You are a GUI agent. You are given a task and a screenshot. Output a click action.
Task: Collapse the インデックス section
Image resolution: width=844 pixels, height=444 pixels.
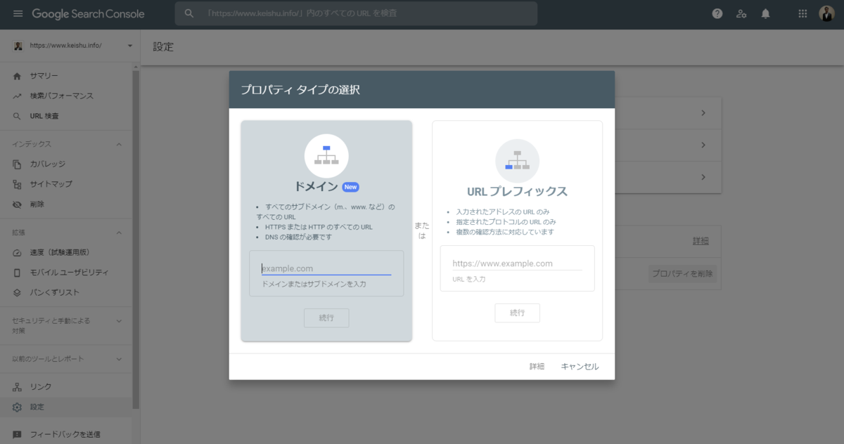pos(119,144)
